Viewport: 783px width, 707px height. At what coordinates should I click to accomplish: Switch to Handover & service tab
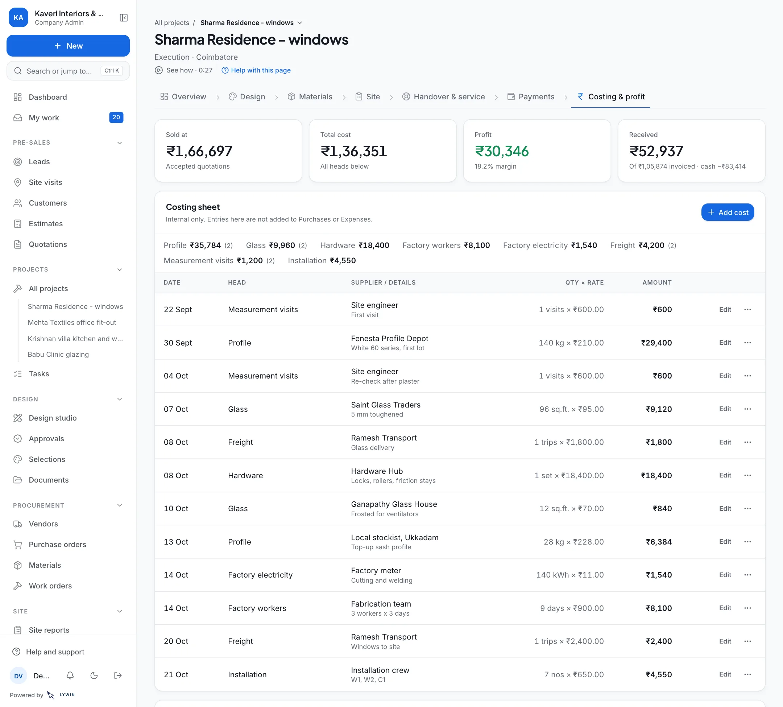[x=444, y=97]
